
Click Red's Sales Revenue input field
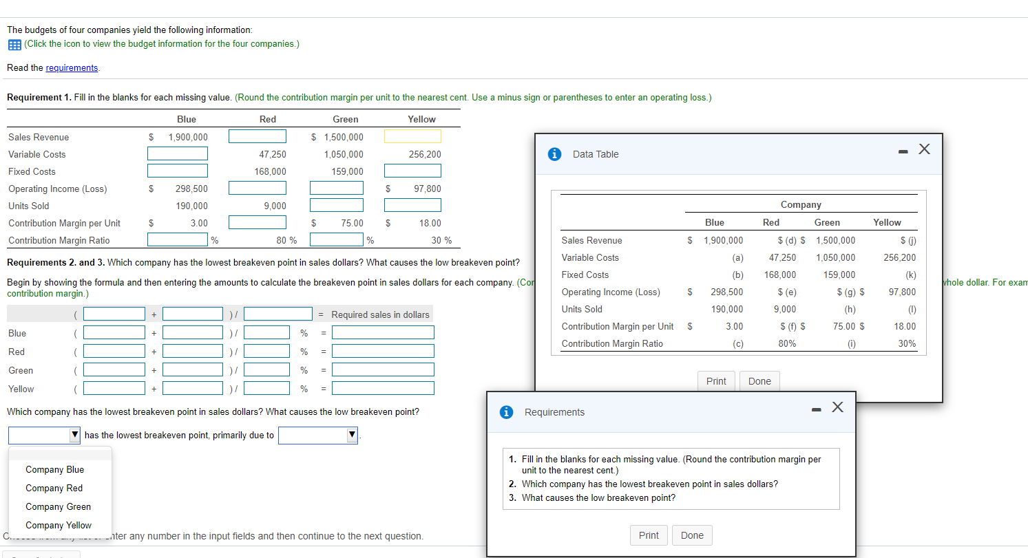258,136
